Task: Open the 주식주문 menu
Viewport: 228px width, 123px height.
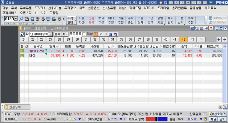Action: [x=26, y=8]
